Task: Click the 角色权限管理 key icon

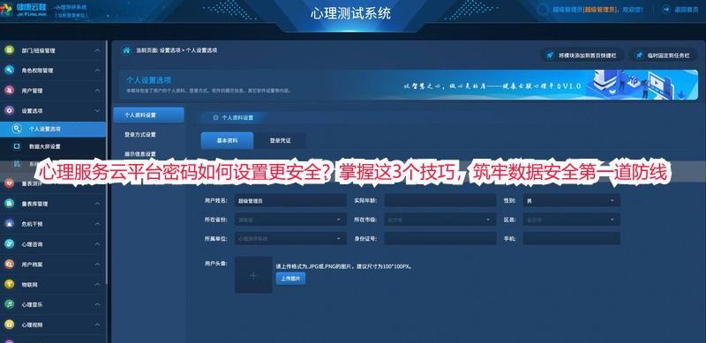Action: pyautogui.click(x=9, y=71)
